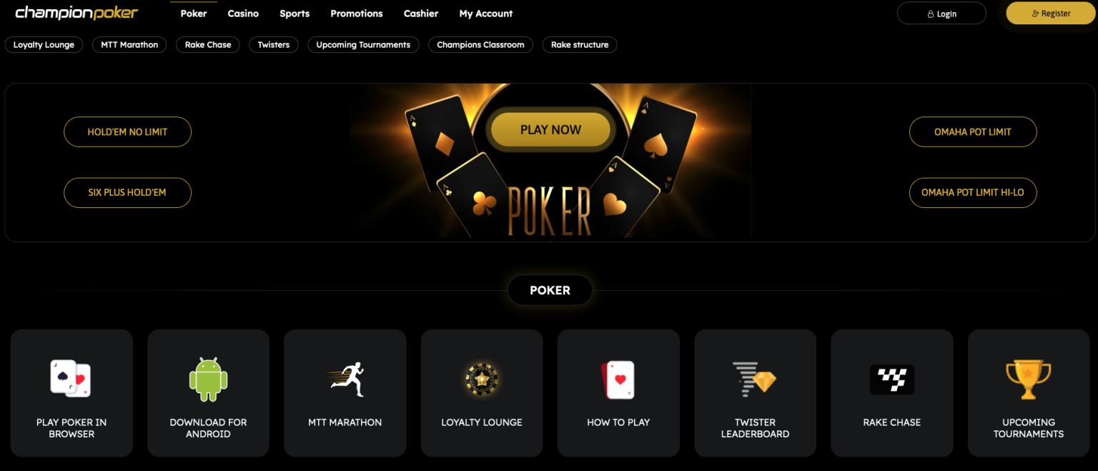Select the green Android download icon
Image resolution: width=1098 pixels, height=471 pixels.
[x=208, y=379]
